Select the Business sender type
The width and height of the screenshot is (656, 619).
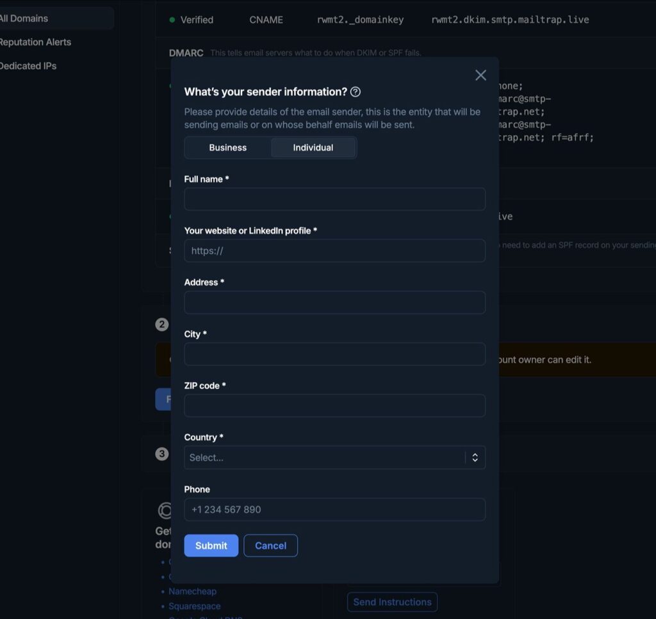click(228, 147)
